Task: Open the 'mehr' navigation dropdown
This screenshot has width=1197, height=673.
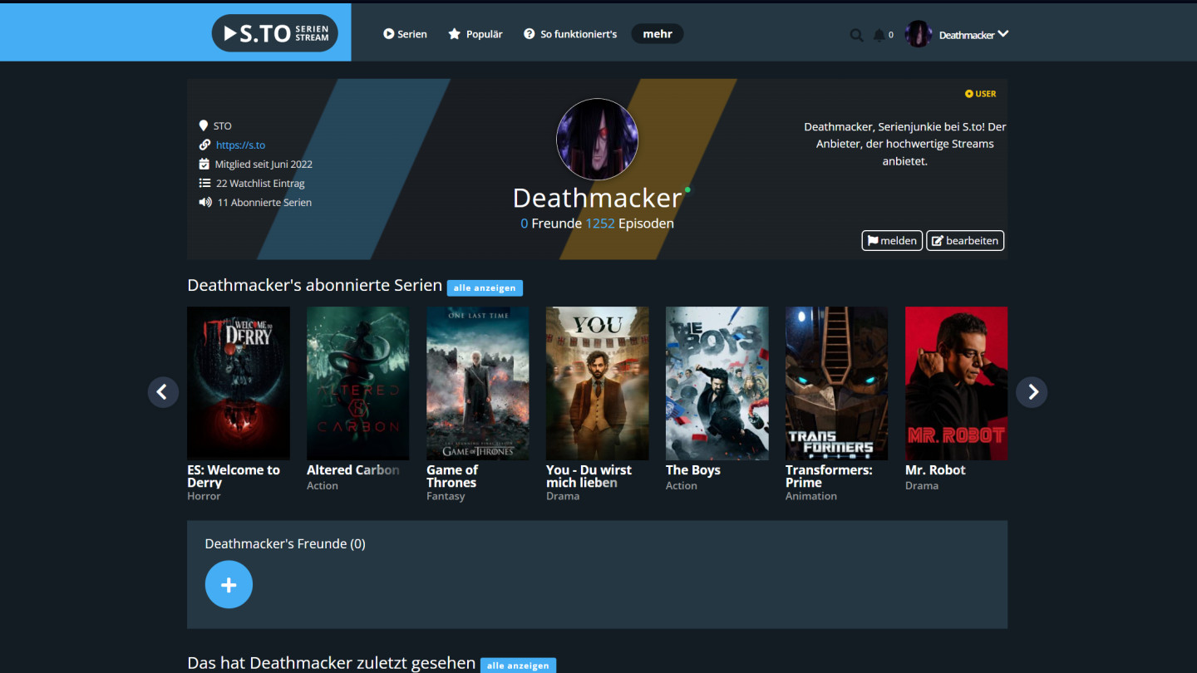Action: (657, 34)
